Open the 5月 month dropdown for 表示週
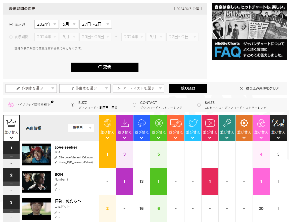The height and width of the screenshot is (222, 289). (69, 24)
